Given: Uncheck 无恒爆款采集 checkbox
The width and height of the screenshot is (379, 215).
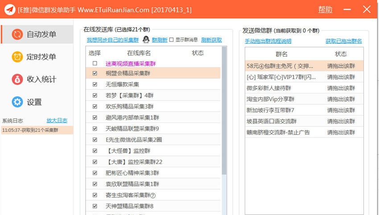Looking at the screenshot, I should 95,84.
